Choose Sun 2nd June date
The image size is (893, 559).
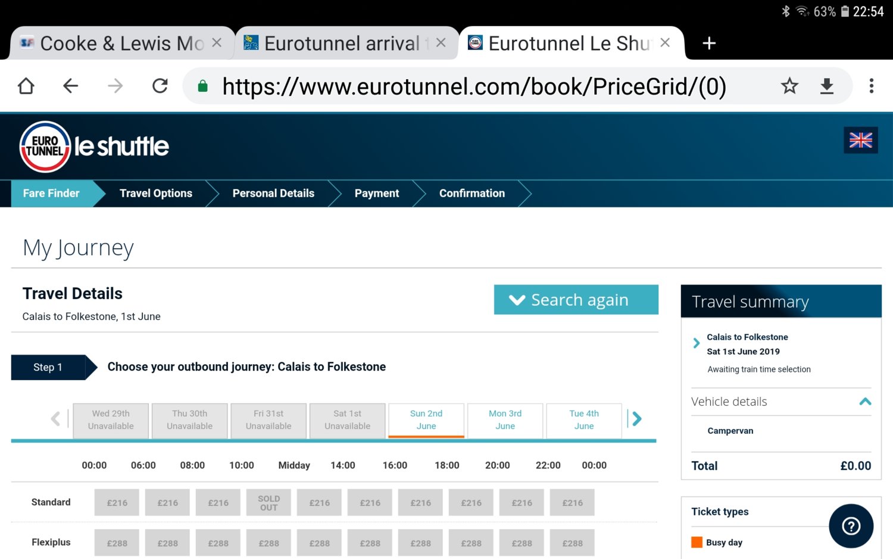coord(426,420)
